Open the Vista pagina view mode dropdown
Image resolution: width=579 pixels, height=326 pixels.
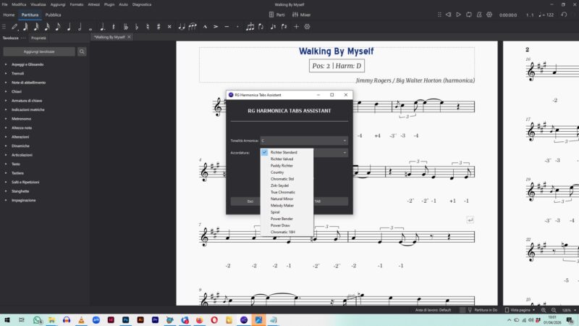pyautogui.click(x=520, y=310)
